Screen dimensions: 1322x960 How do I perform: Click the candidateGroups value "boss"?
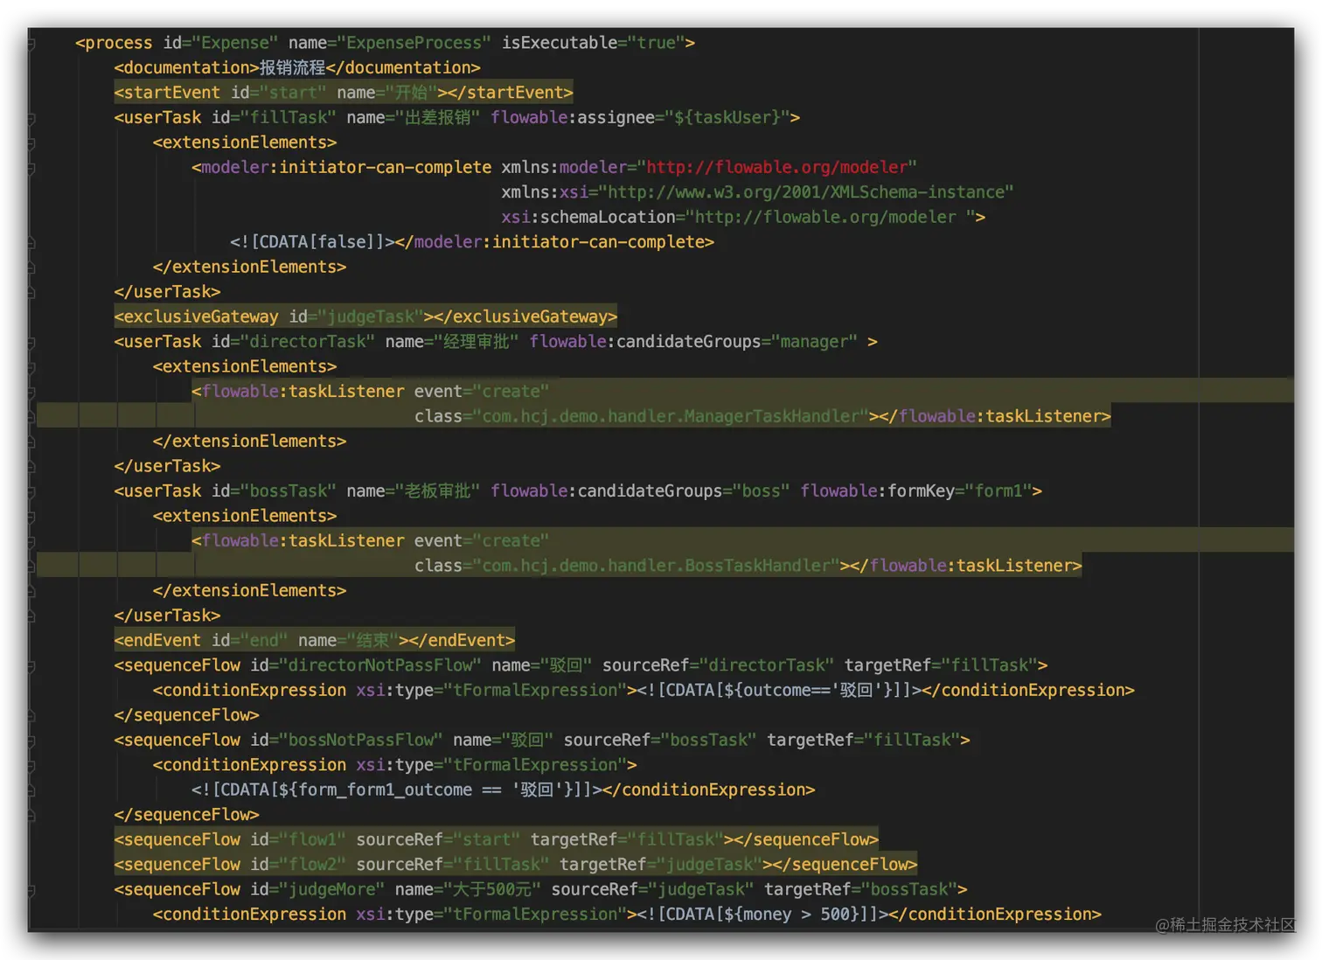761,491
